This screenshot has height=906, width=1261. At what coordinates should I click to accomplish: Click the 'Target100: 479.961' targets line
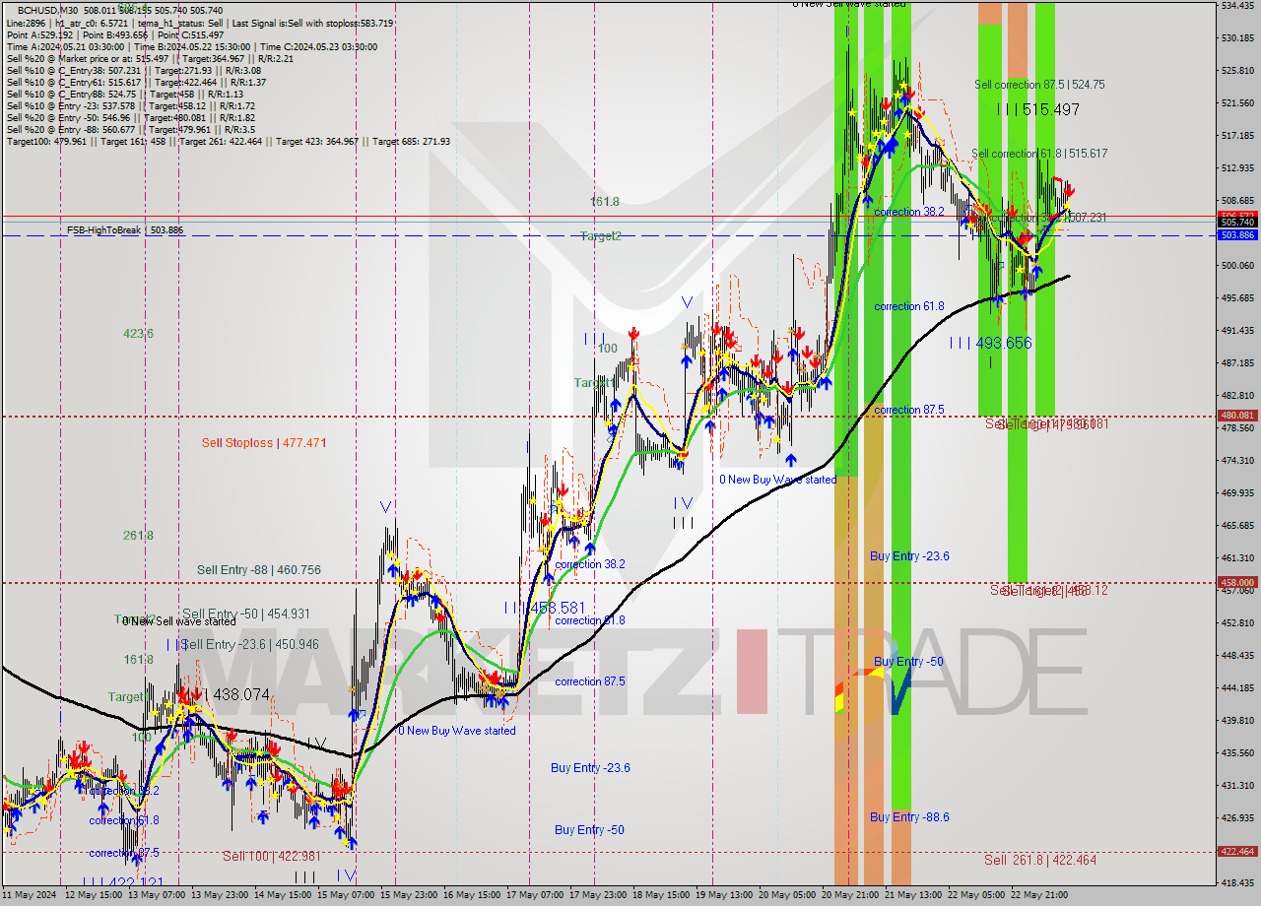229,141
